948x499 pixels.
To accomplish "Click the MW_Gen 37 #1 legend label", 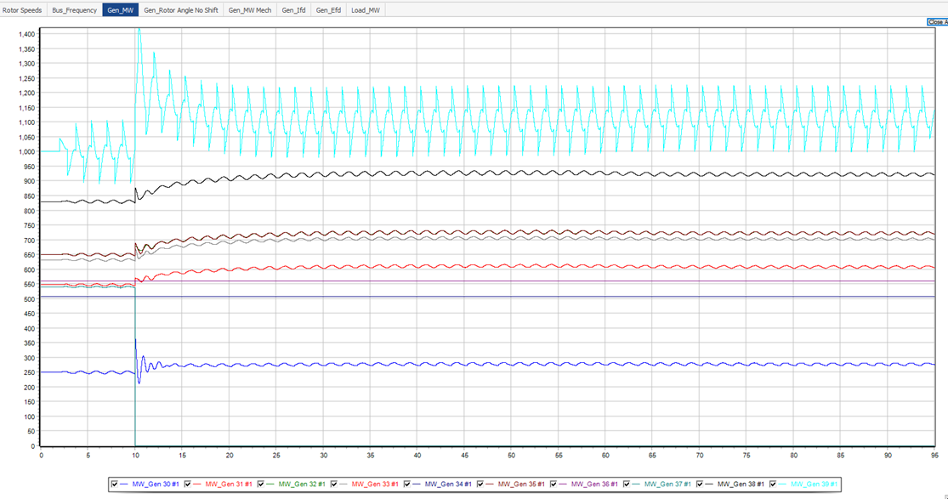I will point(667,484).
